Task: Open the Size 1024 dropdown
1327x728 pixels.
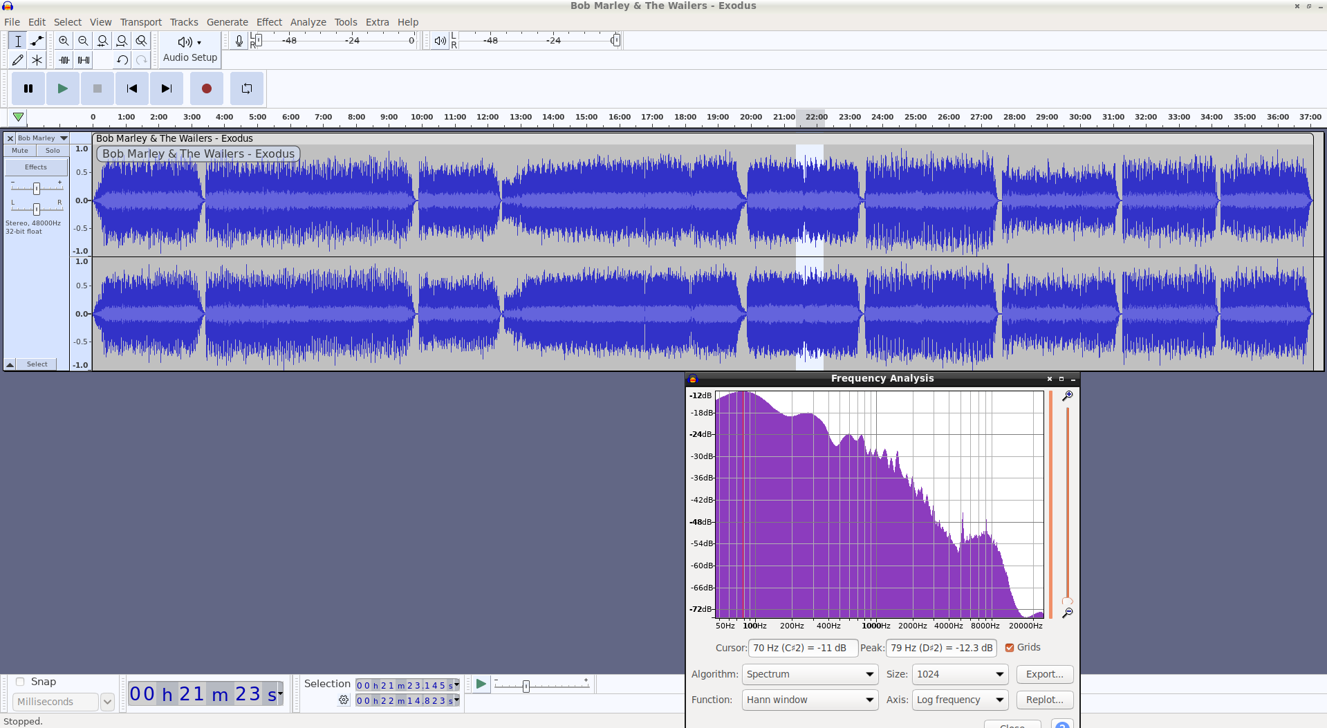Action: (x=960, y=674)
